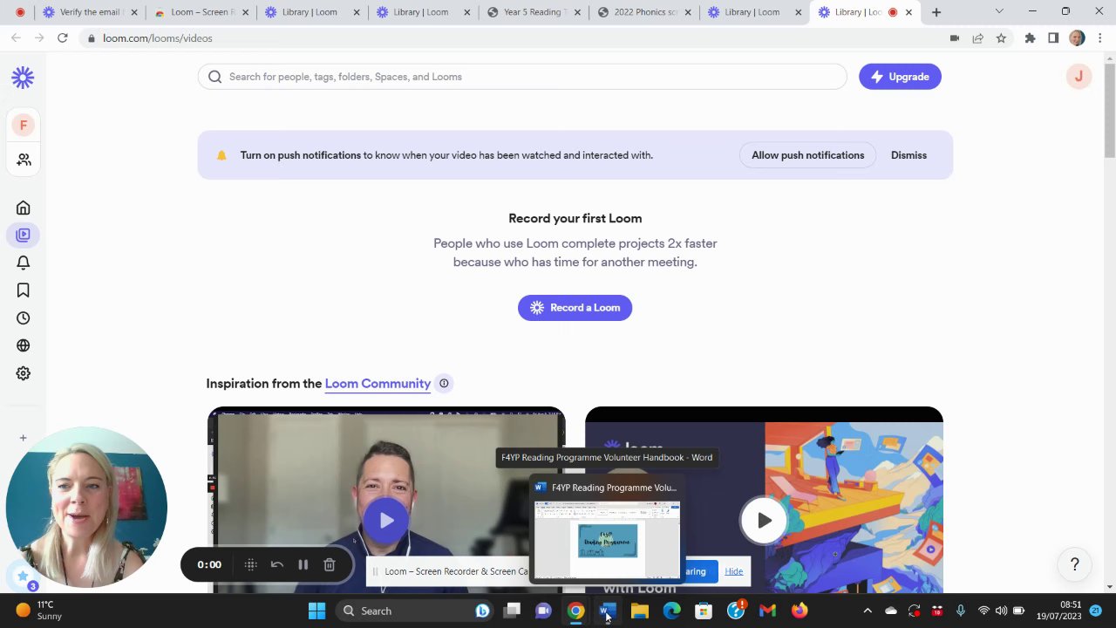
Task: Click the info icon beside Loom Community
Action: (444, 383)
